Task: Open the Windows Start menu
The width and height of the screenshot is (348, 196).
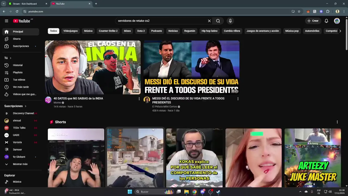Action: tap(130, 192)
